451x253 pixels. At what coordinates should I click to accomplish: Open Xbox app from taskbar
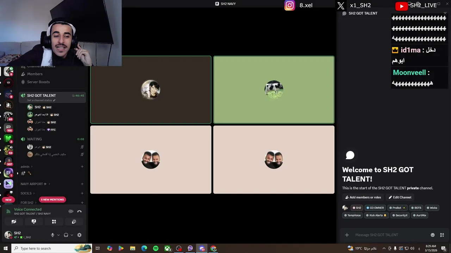(167, 248)
